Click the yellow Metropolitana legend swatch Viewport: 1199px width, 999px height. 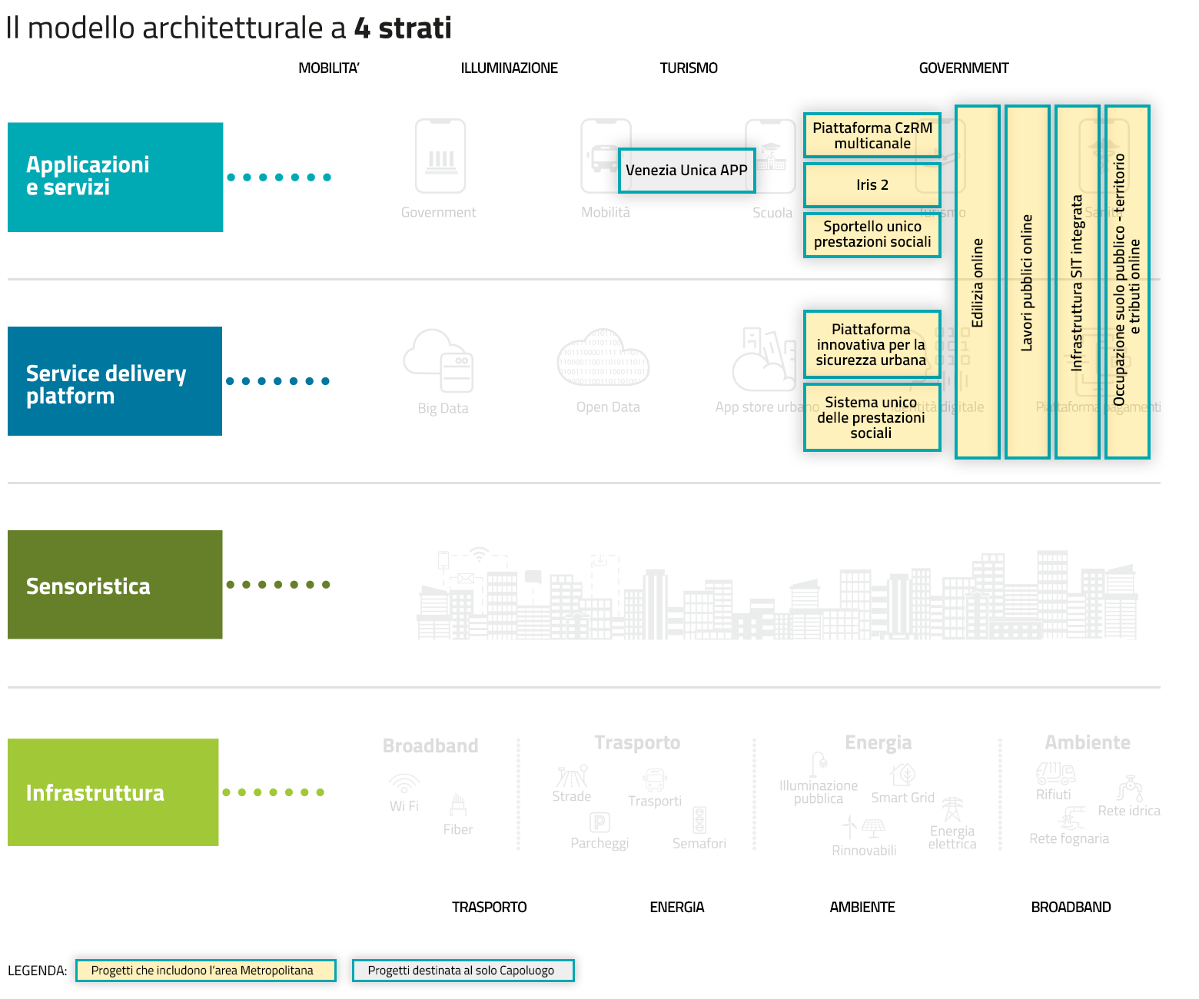pyautogui.click(x=205, y=971)
